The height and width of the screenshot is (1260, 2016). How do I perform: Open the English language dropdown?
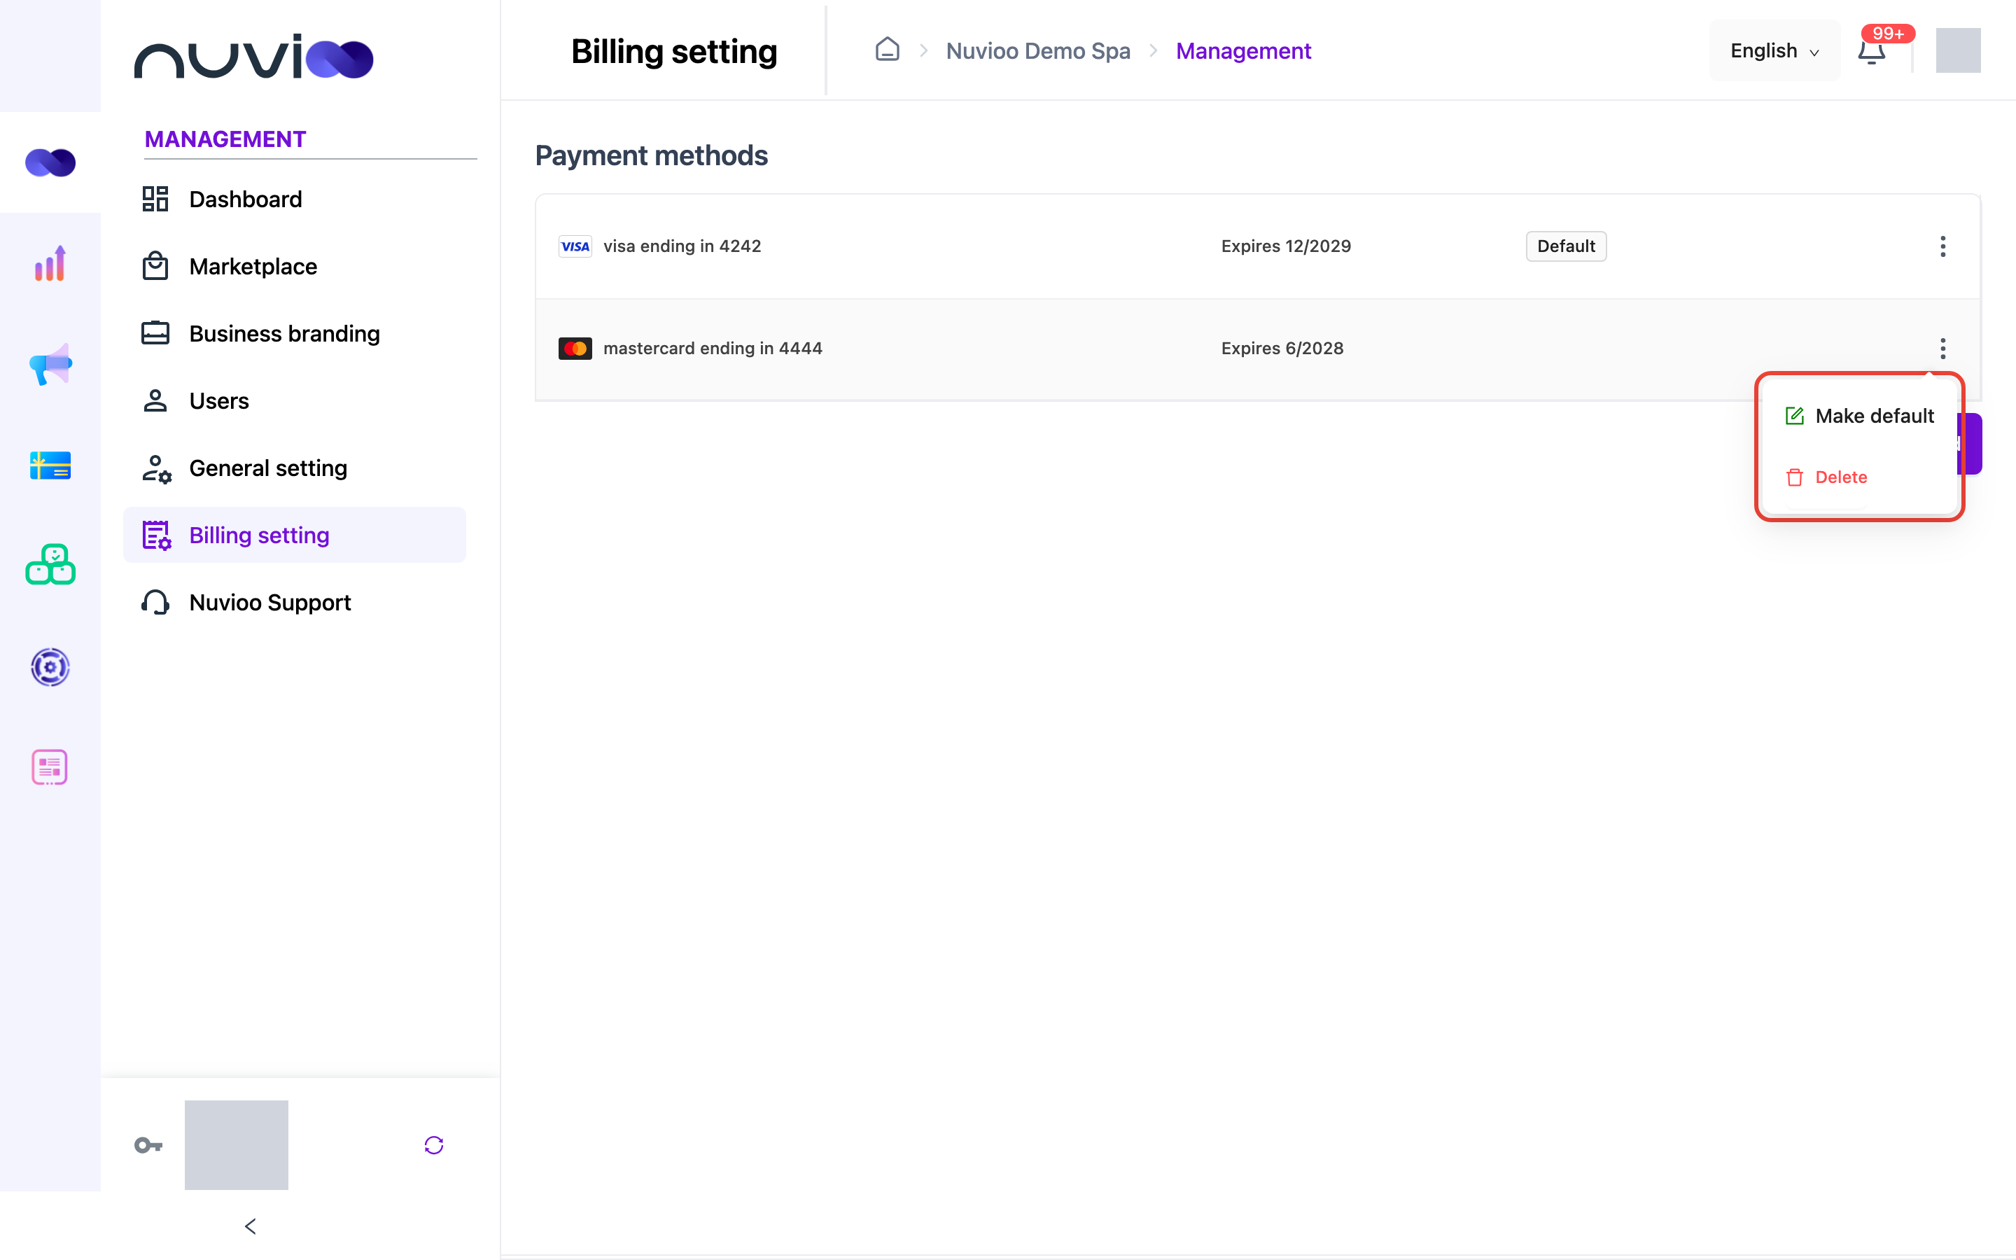click(1774, 51)
